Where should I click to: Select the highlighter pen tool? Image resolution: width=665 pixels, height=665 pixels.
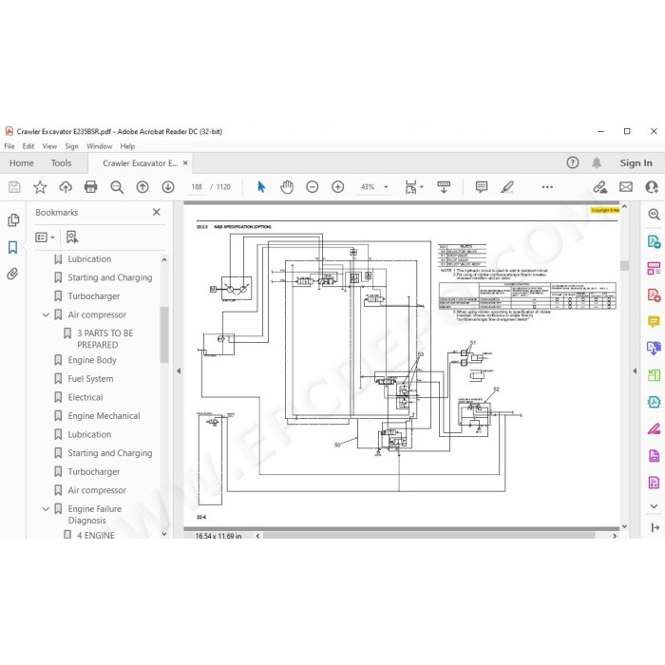(x=507, y=187)
